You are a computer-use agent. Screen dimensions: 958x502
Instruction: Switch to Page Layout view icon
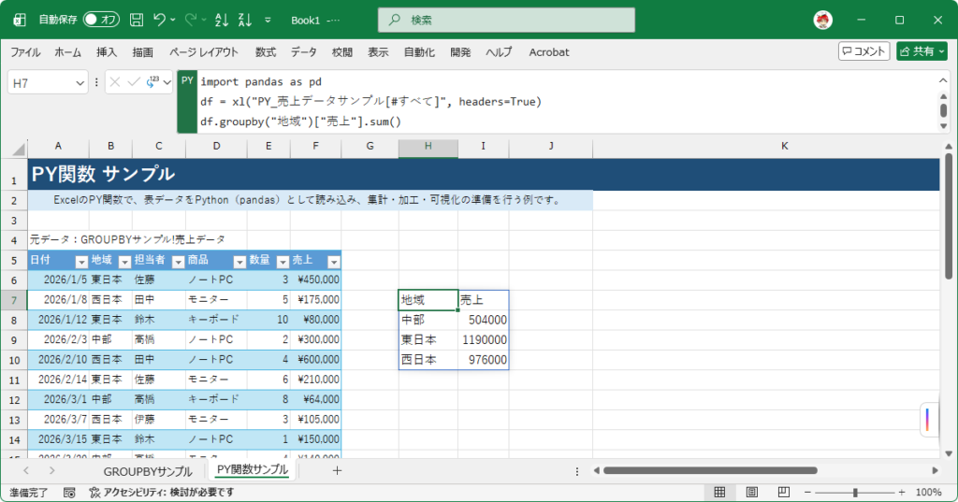click(x=751, y=492)
